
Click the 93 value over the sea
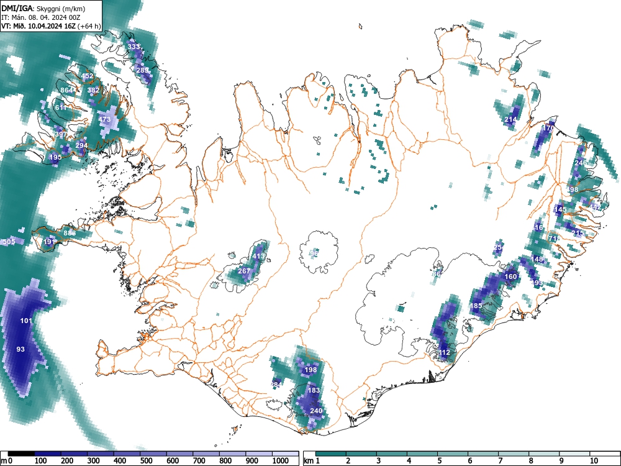click(20, 349)
